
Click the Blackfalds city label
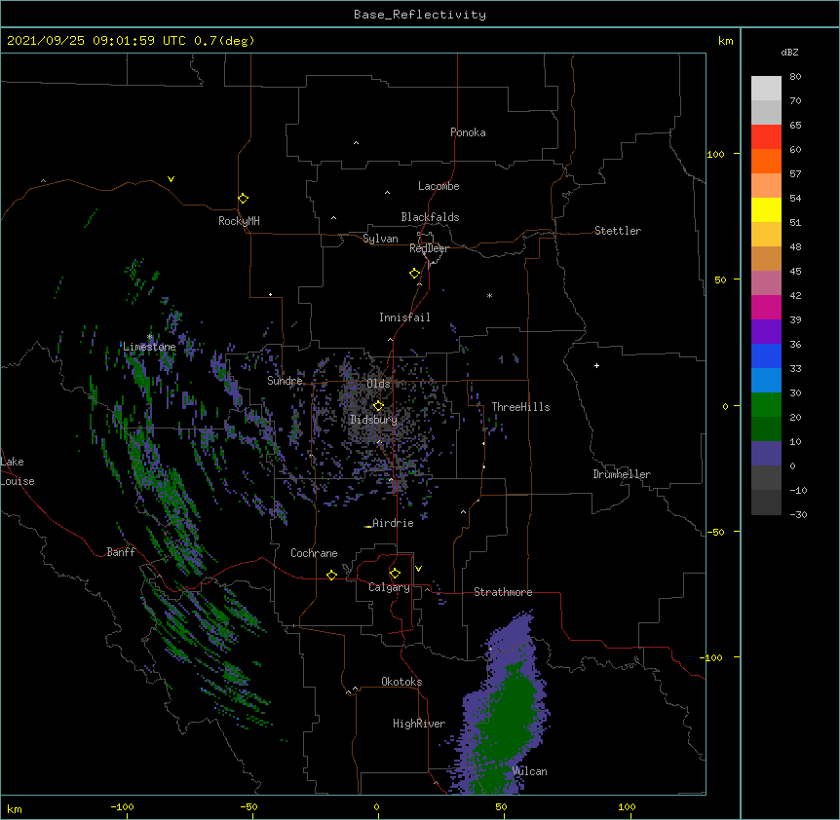pos(430,217)
